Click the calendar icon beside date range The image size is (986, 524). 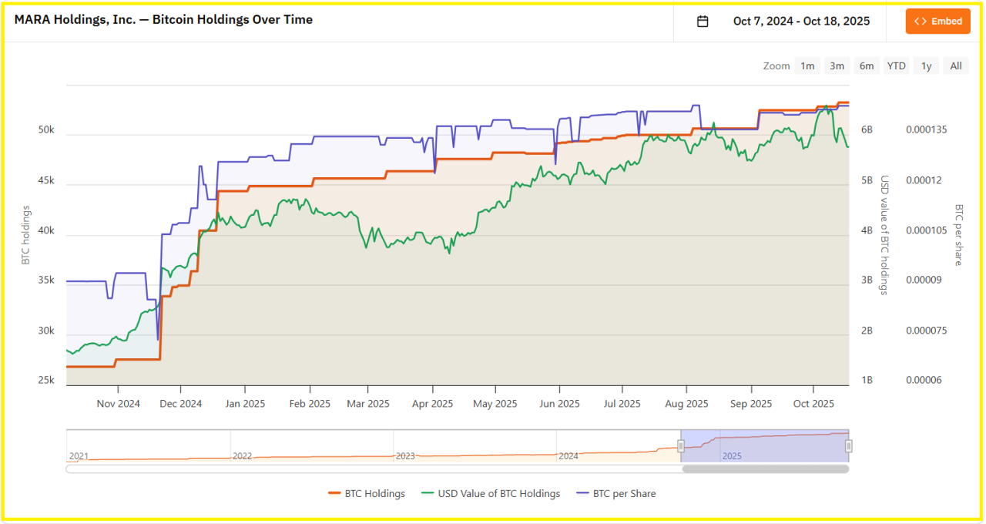(703, 22)
